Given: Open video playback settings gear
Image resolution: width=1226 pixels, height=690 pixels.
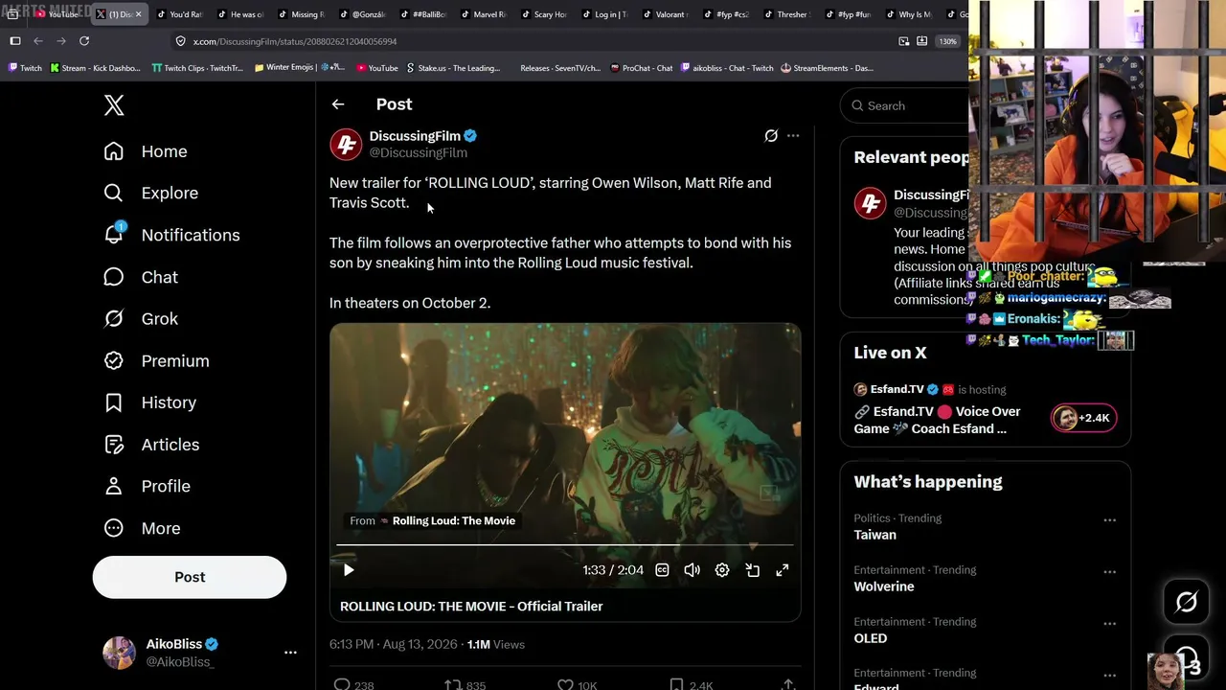Looking at the screenshot, I should tap(722, 570).
